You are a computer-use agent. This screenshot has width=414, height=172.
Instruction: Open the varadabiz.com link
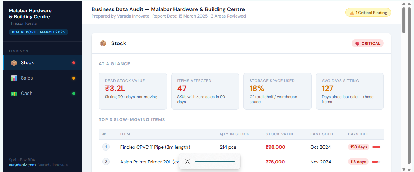click(x=22, y=165)
